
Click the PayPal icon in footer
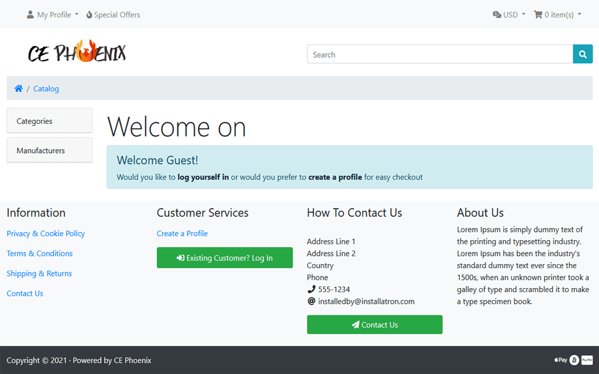(x=587, y=360)
